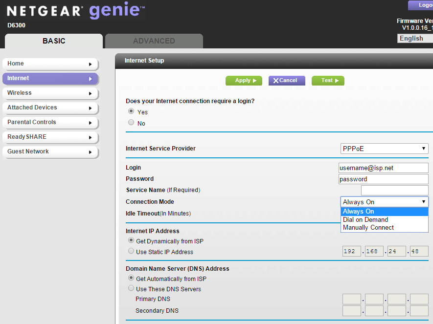This screenshot has height=324, width=433.
Task: Click third Secondary DNS octet field
Action: [396, 311]
